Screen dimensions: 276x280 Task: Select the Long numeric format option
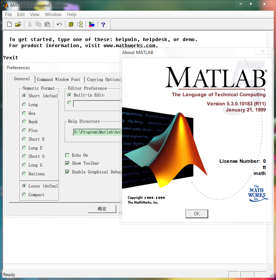pyautogui.click(x=25, y=105)
